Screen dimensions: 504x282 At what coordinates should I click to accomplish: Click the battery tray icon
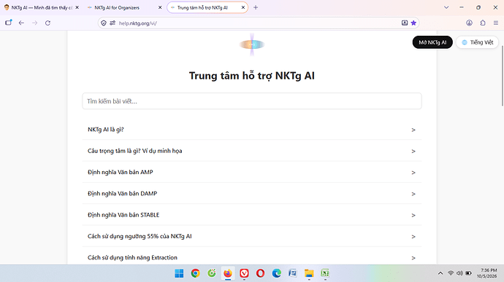click(469, 273)
